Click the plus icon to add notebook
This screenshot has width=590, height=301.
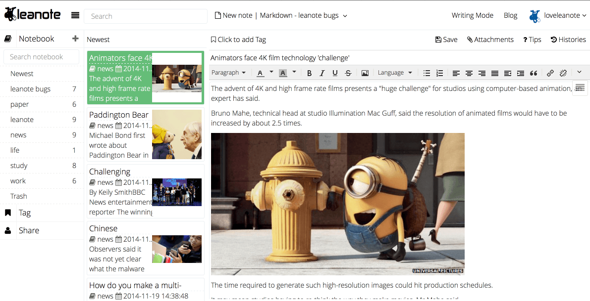75,39
